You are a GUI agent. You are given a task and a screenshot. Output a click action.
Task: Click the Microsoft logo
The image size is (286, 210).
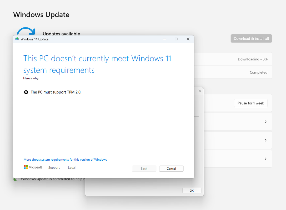[x=33, y=167]
